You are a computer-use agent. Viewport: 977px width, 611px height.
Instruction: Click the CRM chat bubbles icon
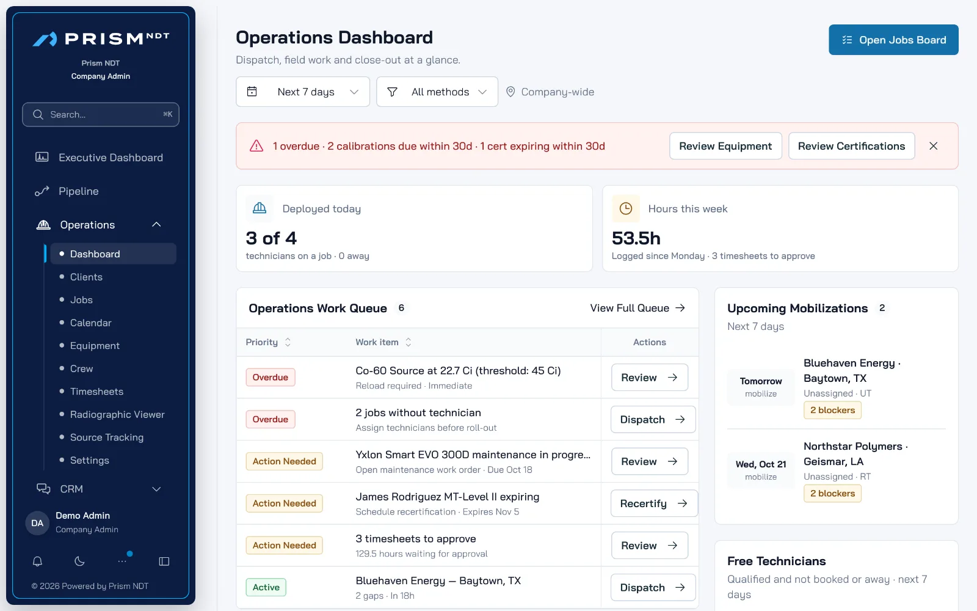coord(43,489)
